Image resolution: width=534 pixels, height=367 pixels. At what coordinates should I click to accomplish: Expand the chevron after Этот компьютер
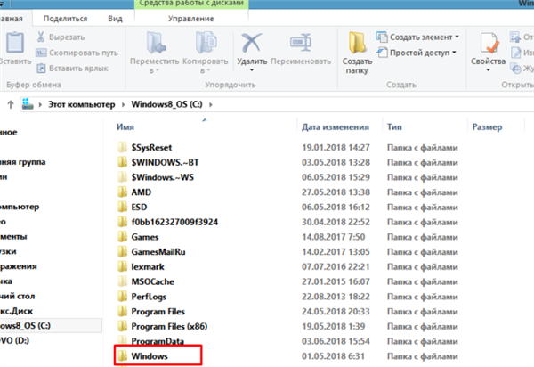click(124, 104)
